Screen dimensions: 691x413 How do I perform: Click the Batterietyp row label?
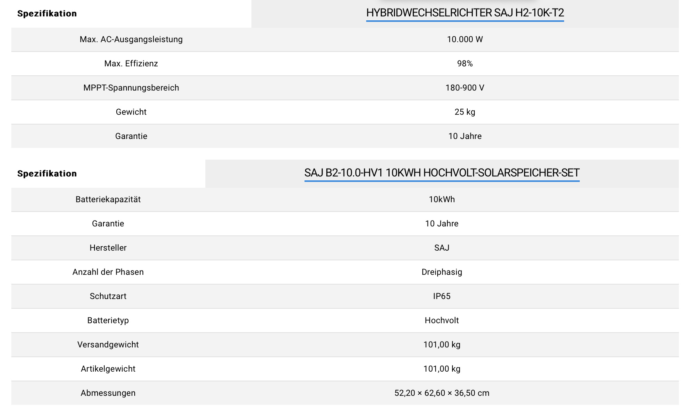click(x=108, y=320)
